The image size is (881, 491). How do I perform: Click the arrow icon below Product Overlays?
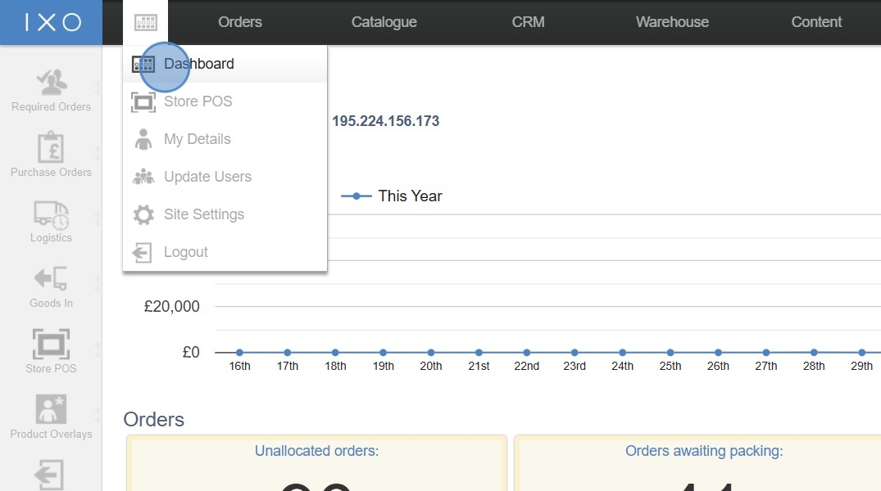tap(49, 475)
